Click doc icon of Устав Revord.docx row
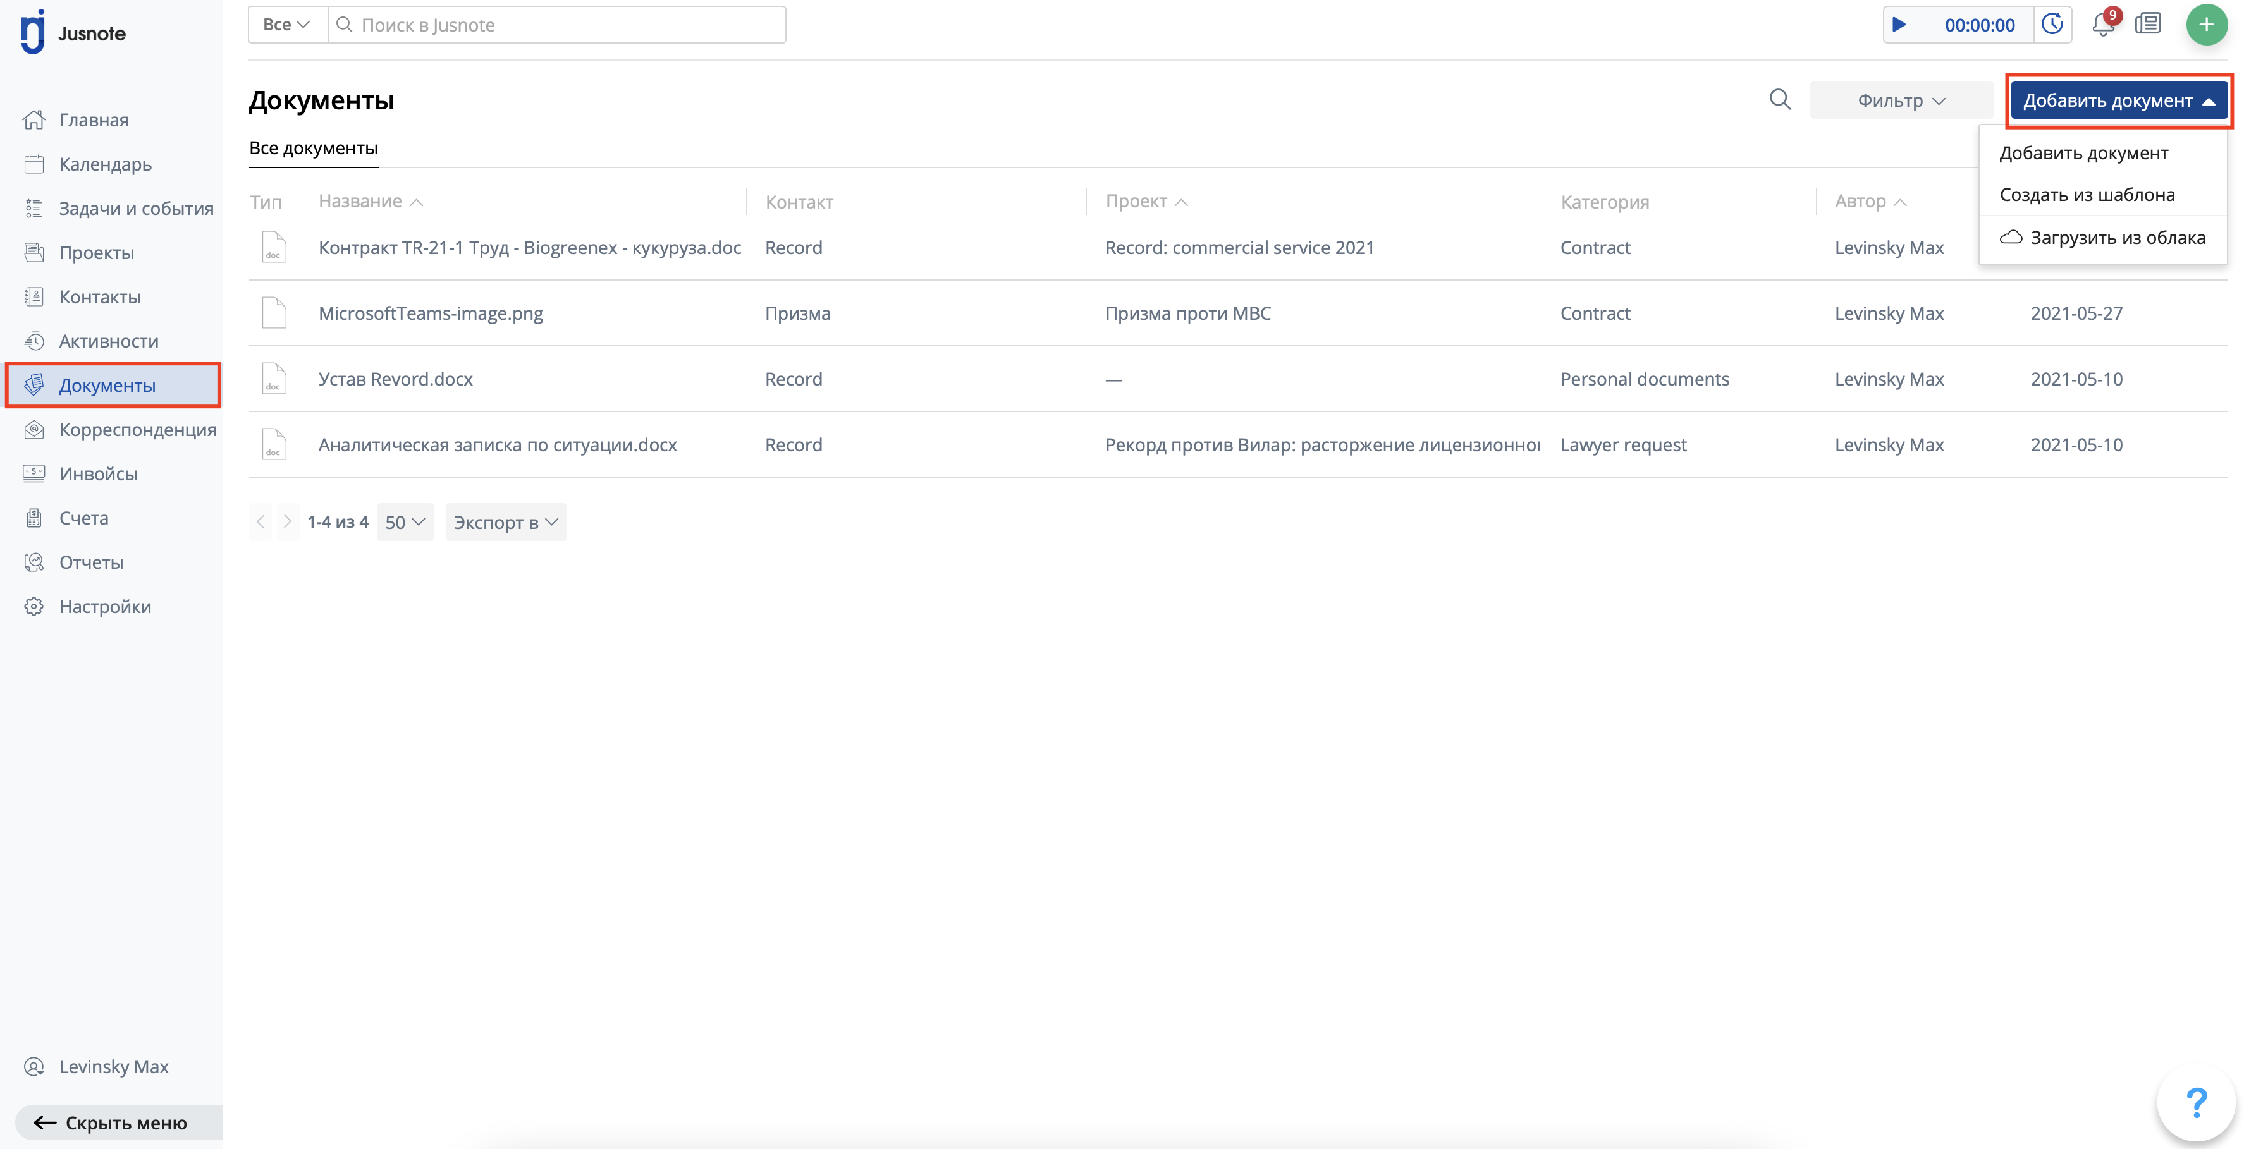Image resolution: width=2256 pixels, height=1149 pixels. click(274, 378)
